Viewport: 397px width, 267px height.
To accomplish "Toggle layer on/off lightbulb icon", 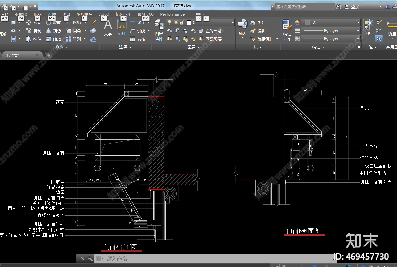I will tap(169, 23).
